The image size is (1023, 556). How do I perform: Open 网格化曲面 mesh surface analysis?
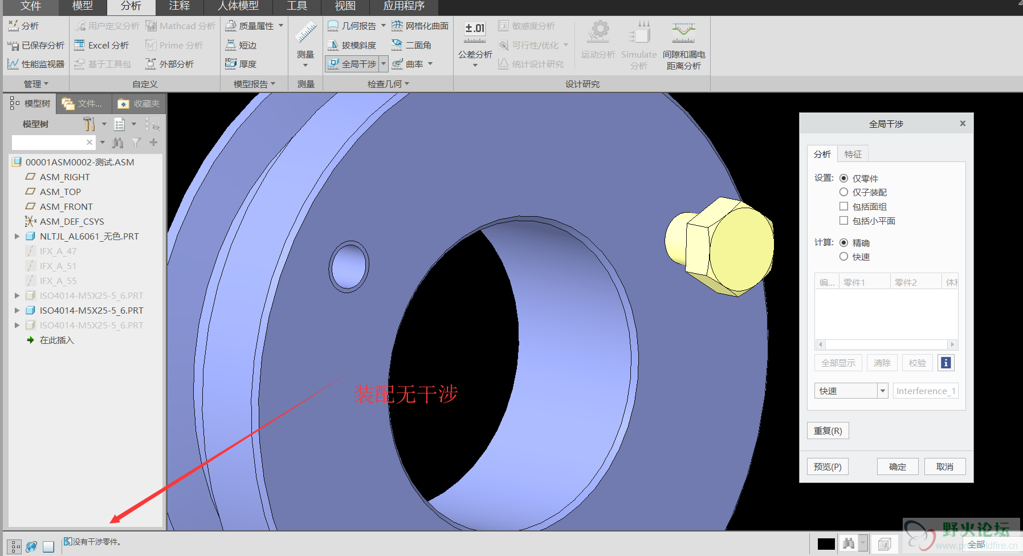(x=420, y=26)
